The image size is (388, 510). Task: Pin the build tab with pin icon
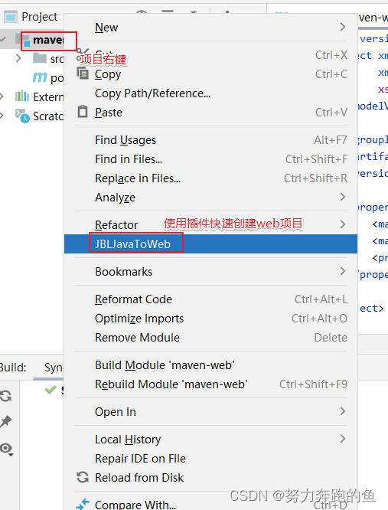coord(6,421)
